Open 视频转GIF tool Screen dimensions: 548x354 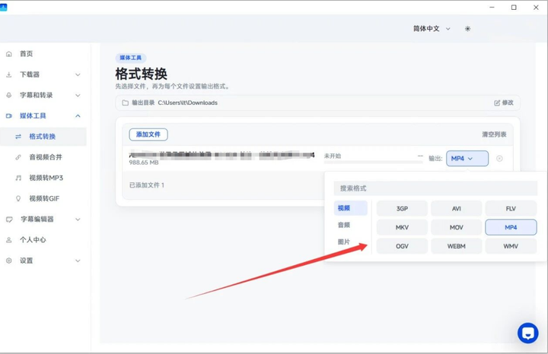click(x=43, y=198)
